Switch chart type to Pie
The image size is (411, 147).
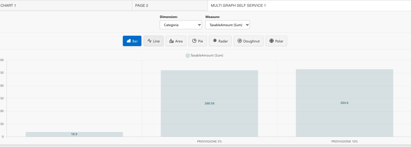point(197,41)
